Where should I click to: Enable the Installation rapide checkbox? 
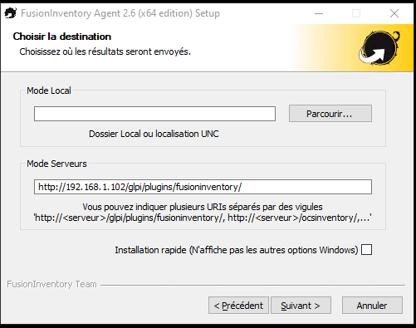[x=366, y=250]
